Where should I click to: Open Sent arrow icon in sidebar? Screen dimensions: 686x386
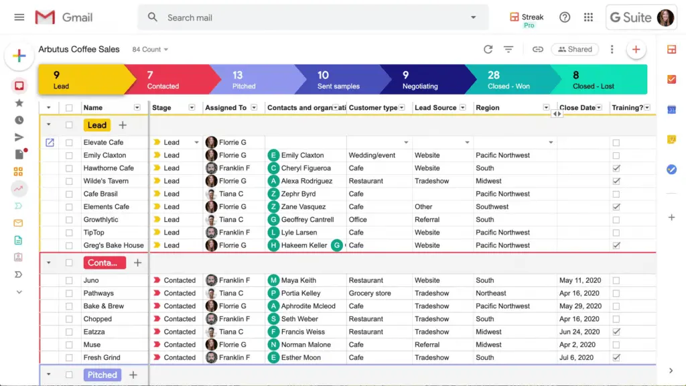tap(19, 137)
